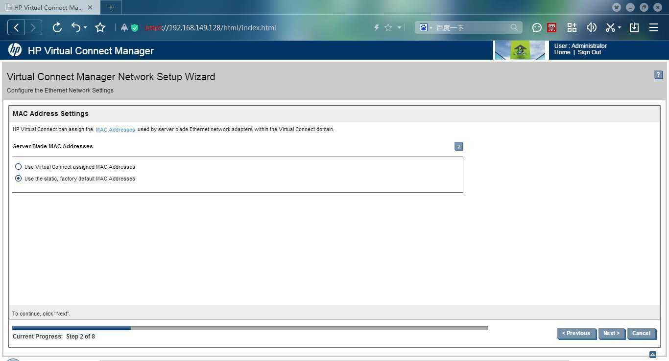Open the address bar dropdown arrow
Viewport: 669px width, 361px height.
point(399,28)
